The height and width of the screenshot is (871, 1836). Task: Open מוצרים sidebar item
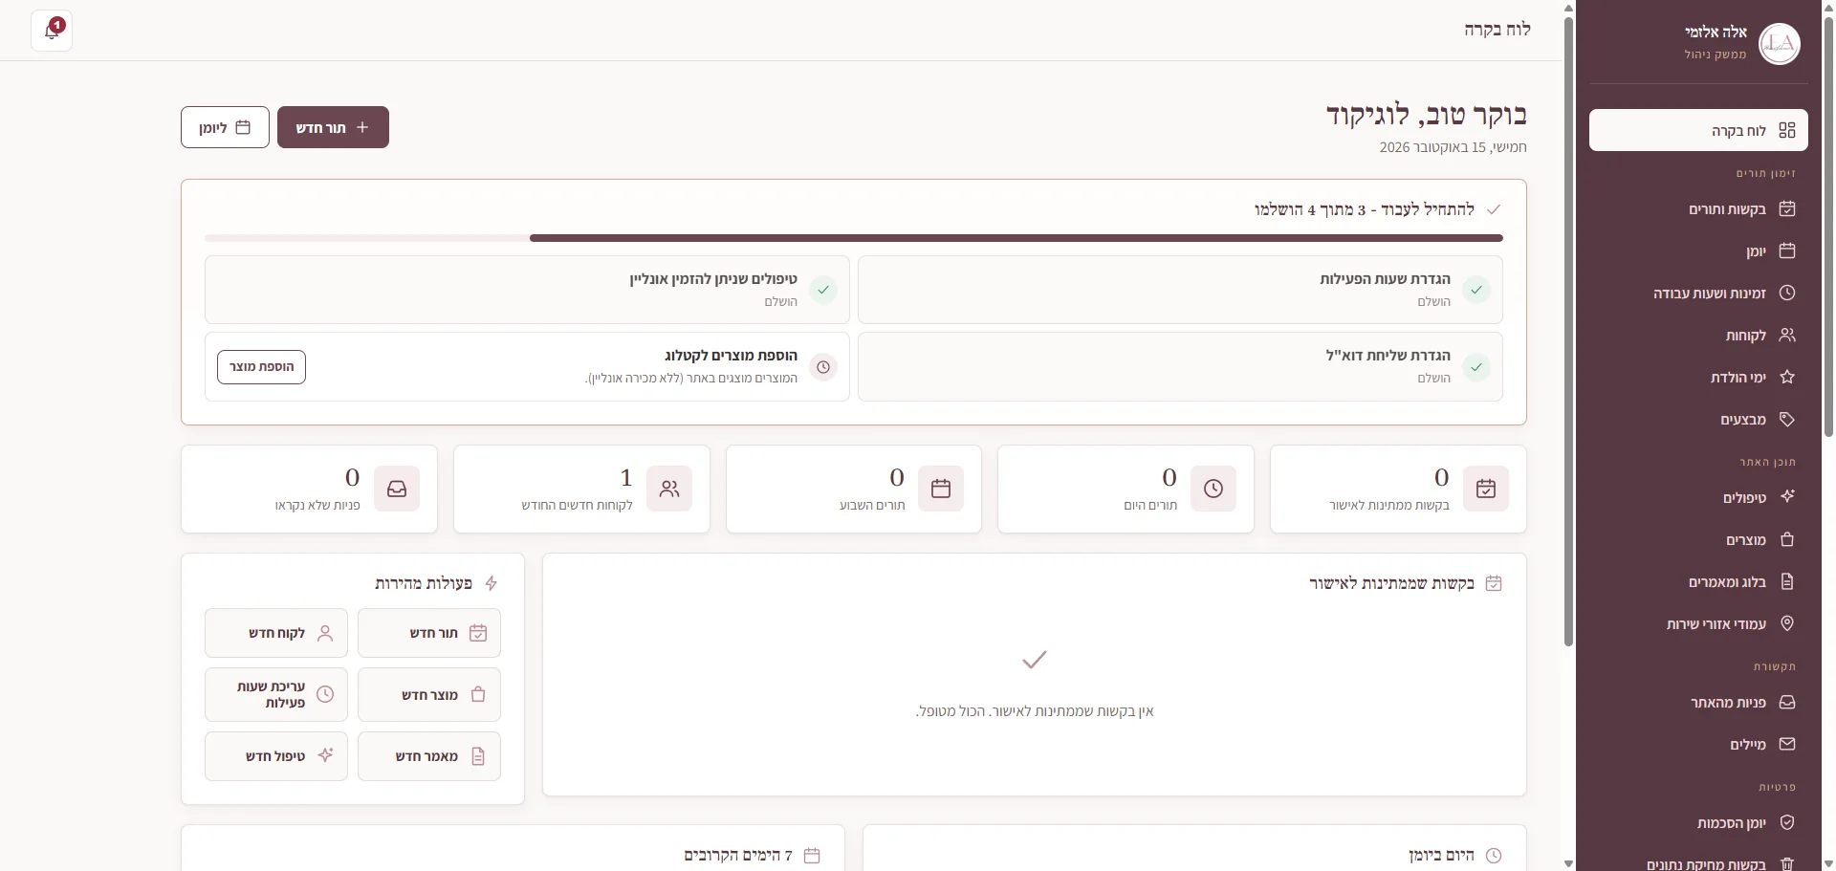[x=1698, y=539]
